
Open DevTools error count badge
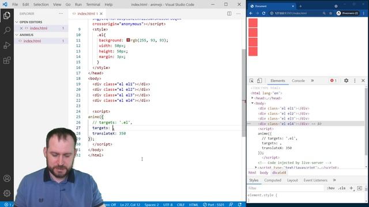(333, 80)
